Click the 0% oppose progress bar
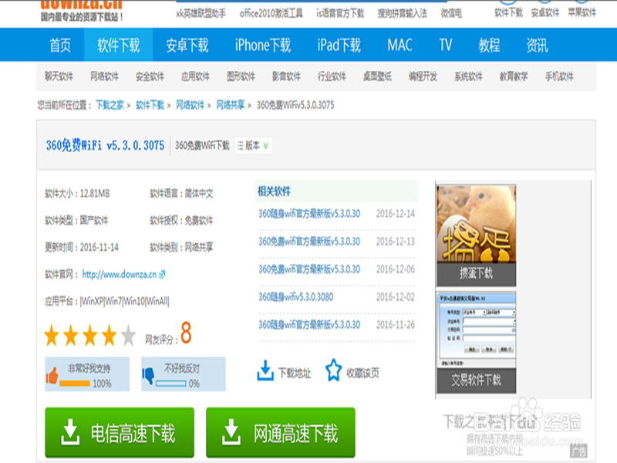 (x=170, y=384)
